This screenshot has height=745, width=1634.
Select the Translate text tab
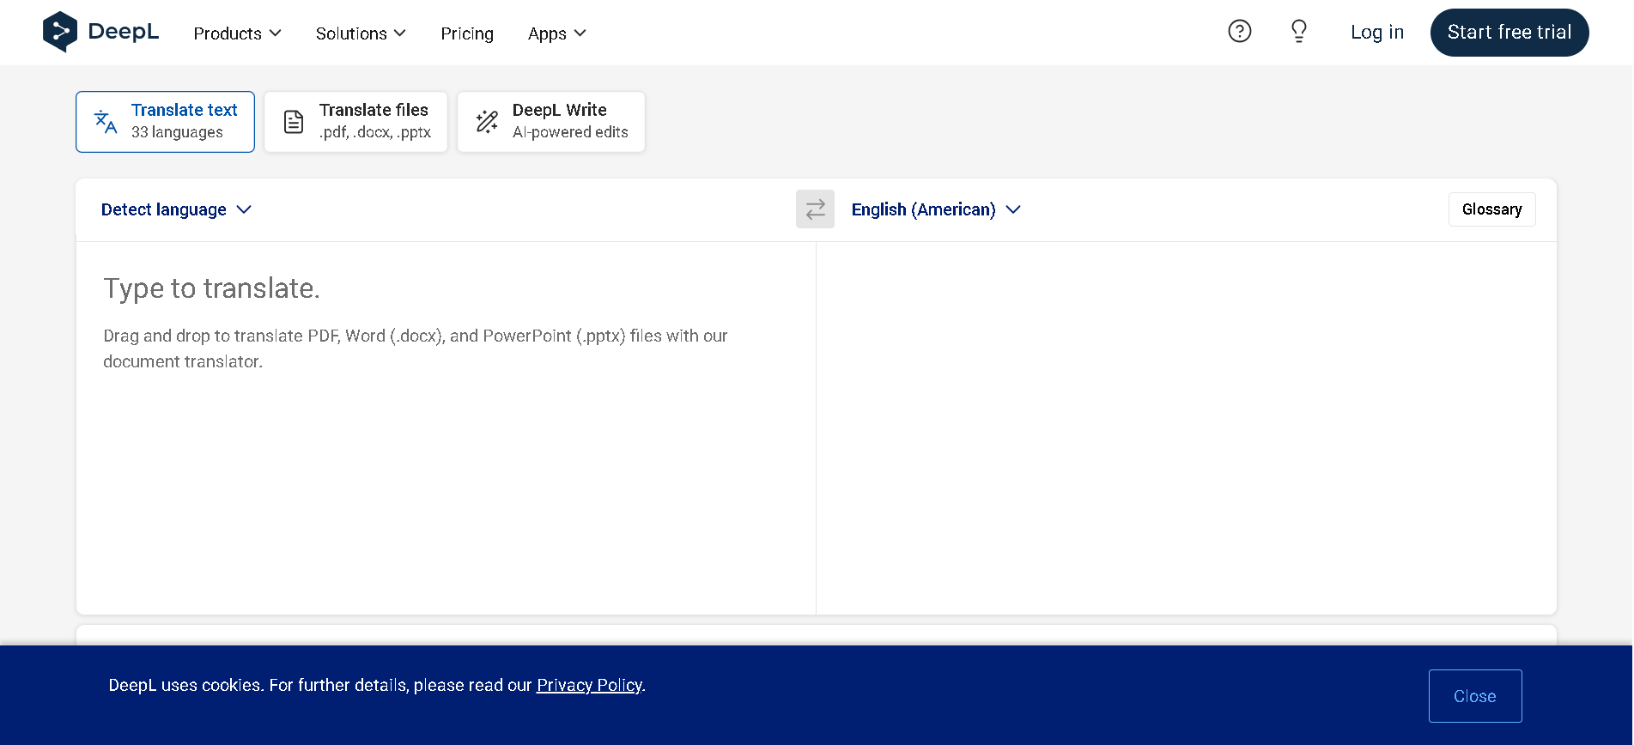pos(165,122)
